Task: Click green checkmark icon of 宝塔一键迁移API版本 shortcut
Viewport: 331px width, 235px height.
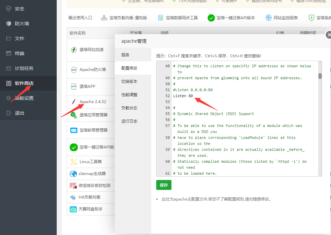Action: click(211, 18)
